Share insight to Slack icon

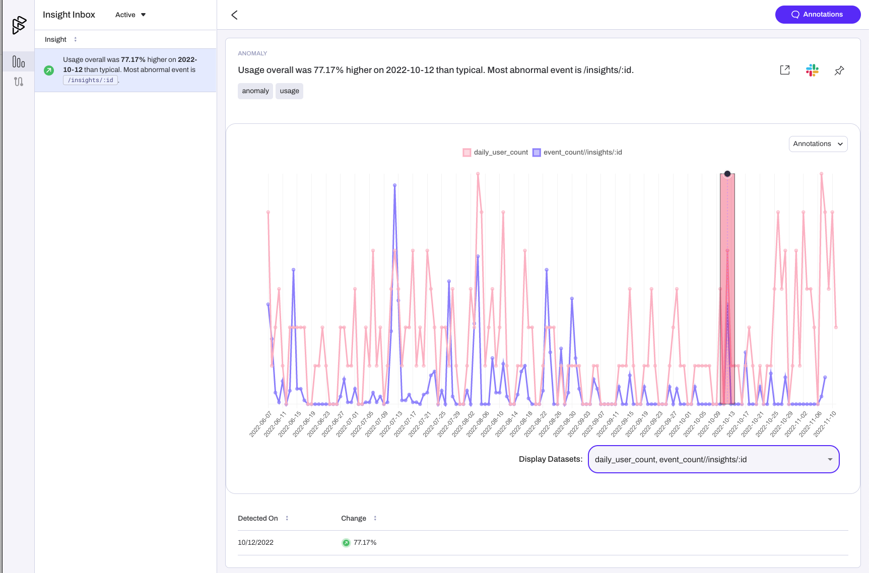(x=812, y=70)
